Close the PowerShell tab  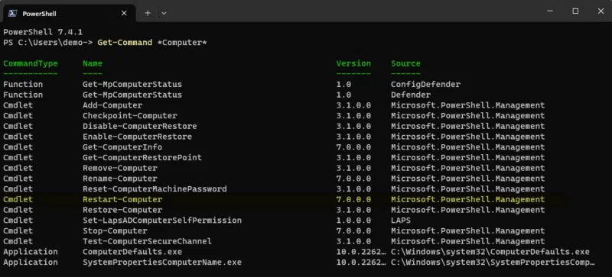pos(124,13)
